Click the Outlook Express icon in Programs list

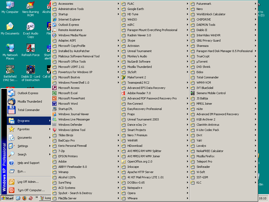click(54, 25)
